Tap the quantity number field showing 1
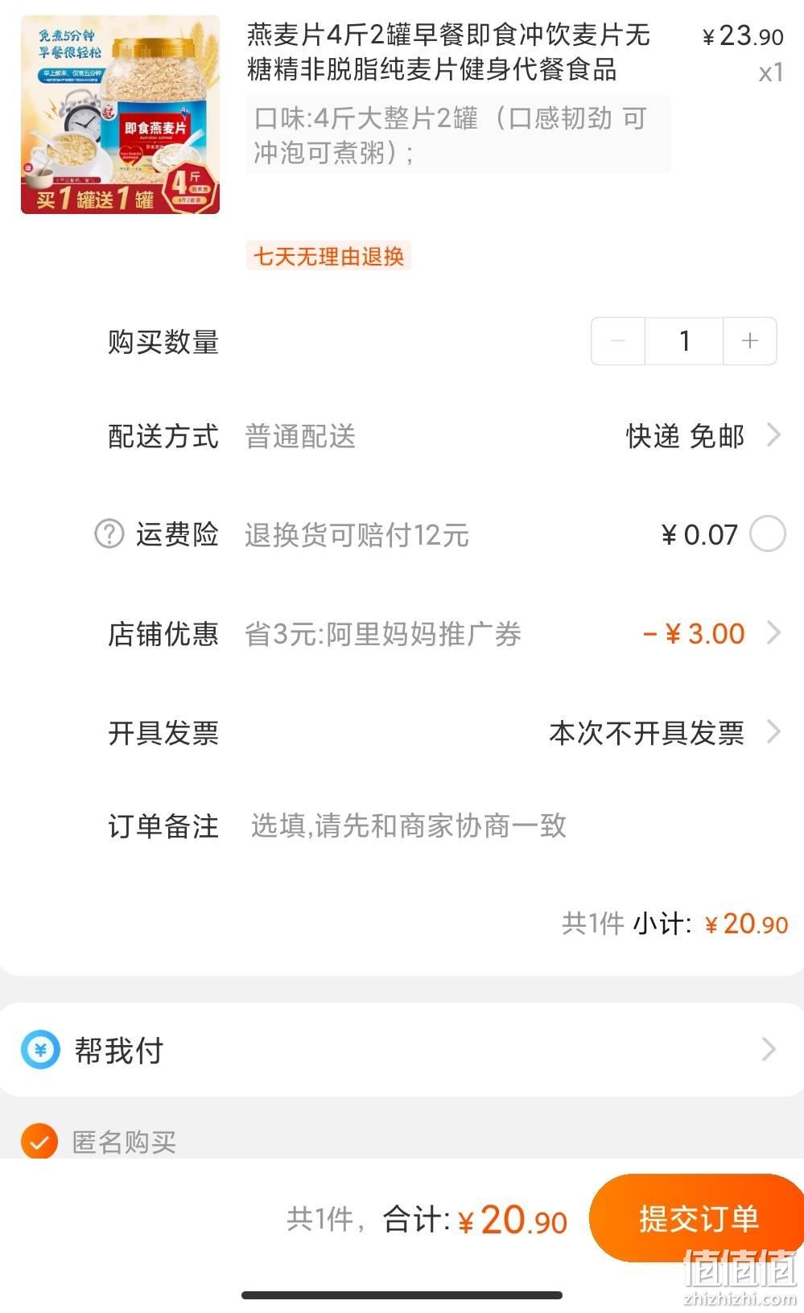The image size is (804, 1313). click(x=684, y=340)
